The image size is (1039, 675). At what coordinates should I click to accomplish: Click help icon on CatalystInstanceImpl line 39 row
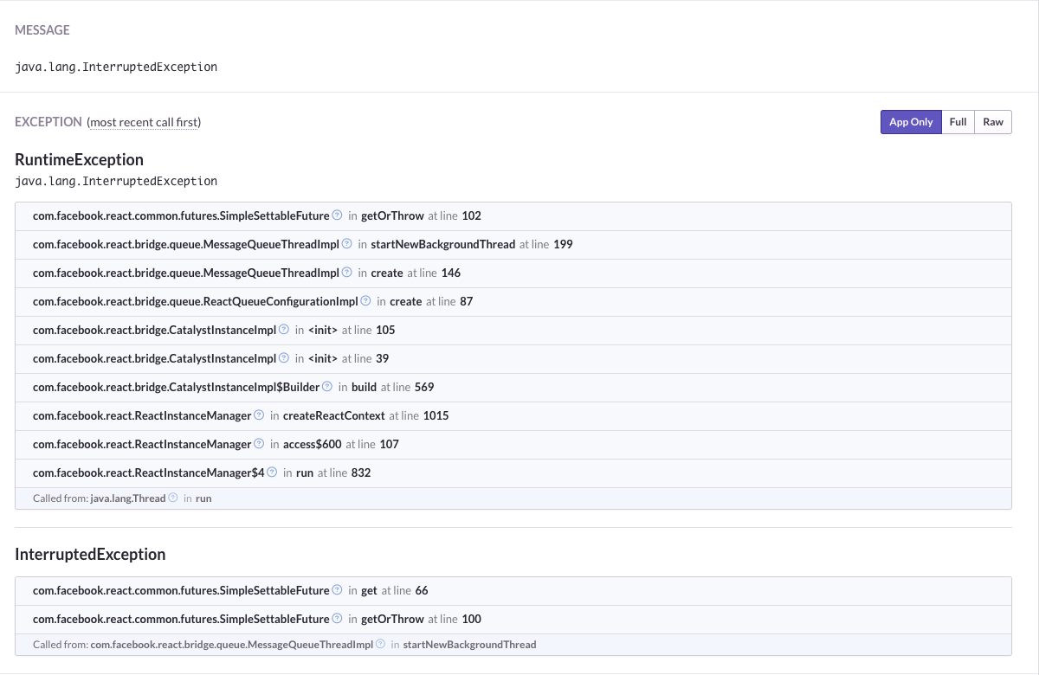[284, 358]
